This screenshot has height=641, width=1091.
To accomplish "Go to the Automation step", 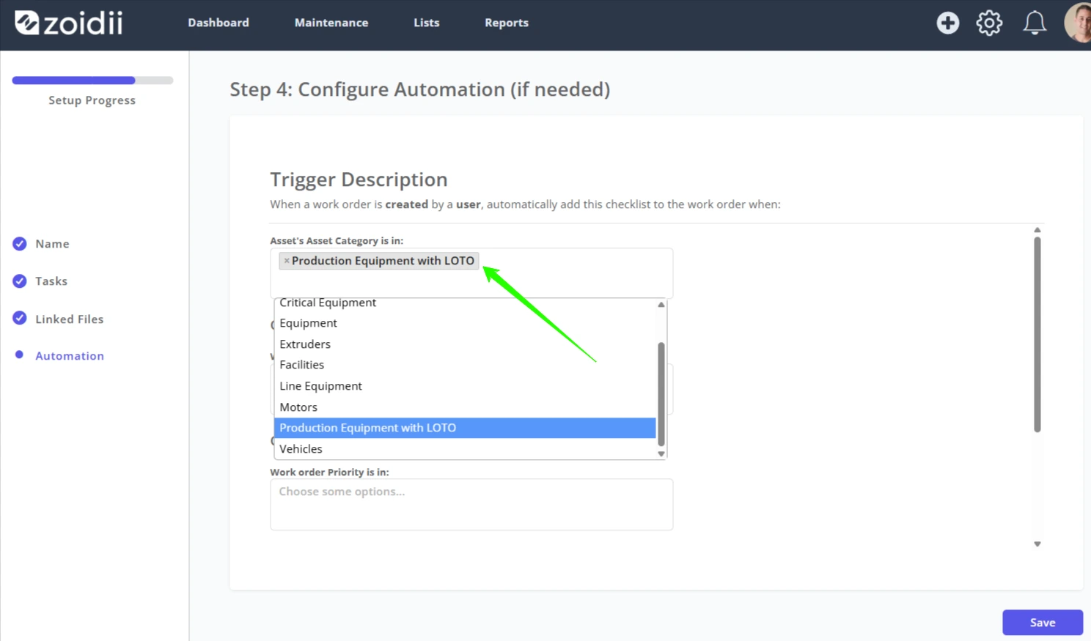I will (70, 356).
